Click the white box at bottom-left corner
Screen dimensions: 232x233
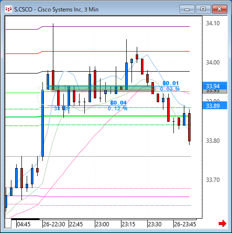pos(8,223)
